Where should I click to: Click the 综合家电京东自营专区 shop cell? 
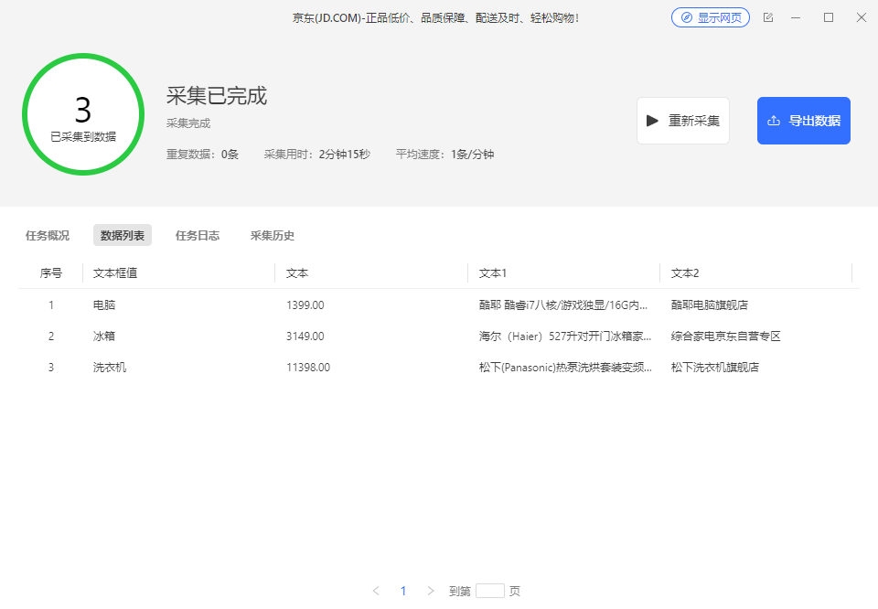pyautogui.click(x=725, y=337)
